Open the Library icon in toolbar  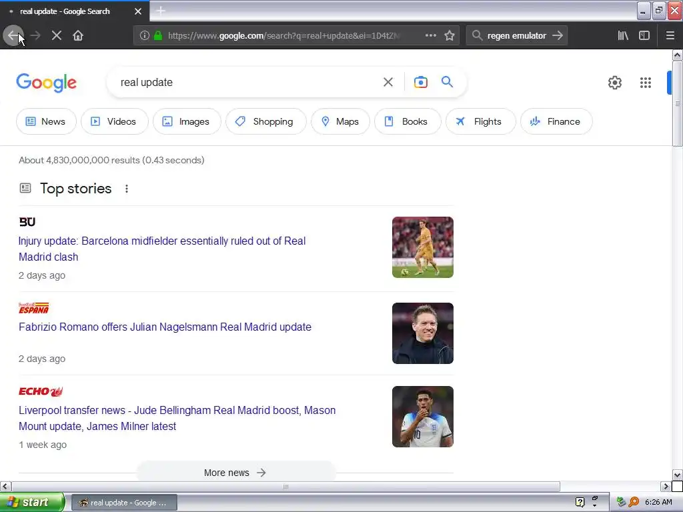tap(623, 35)
